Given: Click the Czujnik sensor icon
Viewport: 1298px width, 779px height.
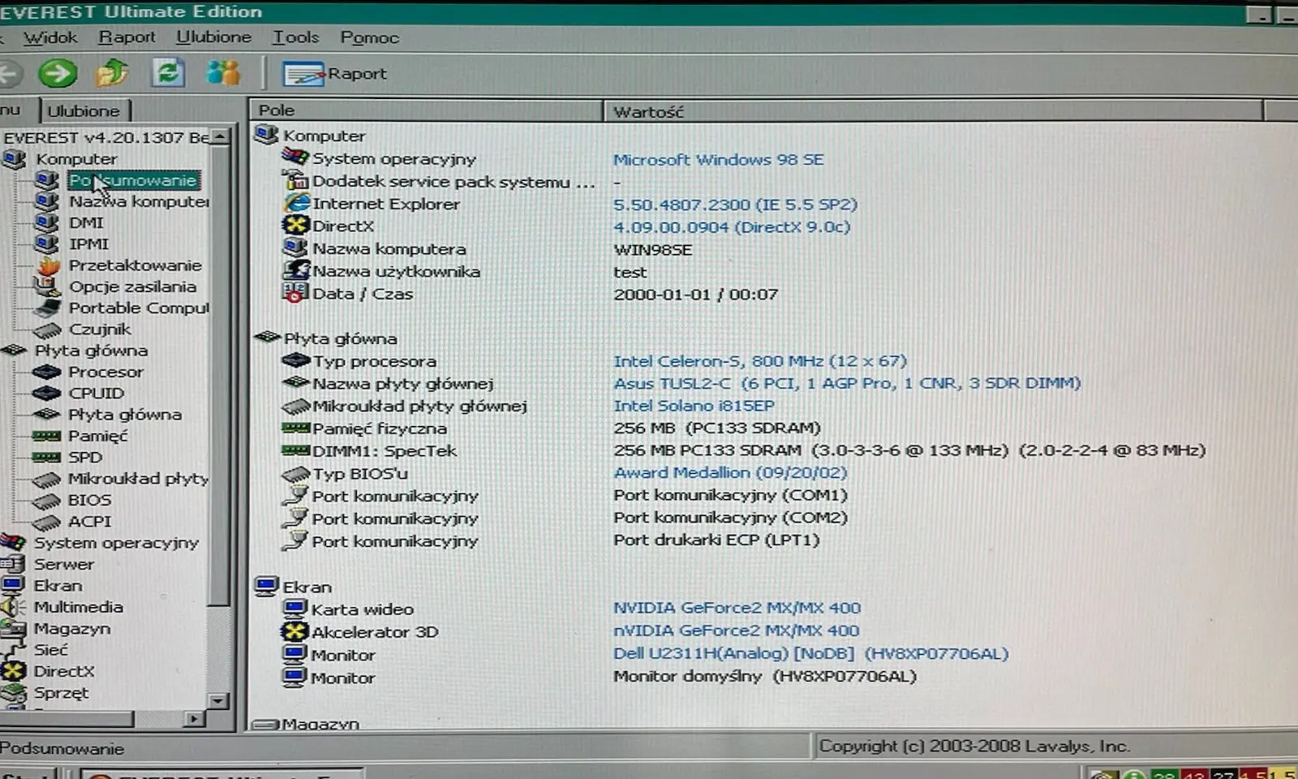Looking at the screenshot, I should tap(47, 329).
